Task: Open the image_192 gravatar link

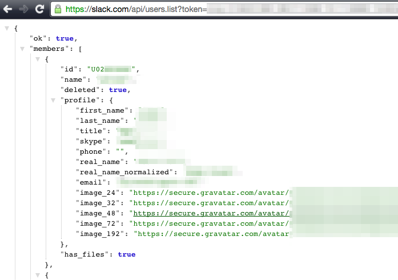Action: (213, 234)
